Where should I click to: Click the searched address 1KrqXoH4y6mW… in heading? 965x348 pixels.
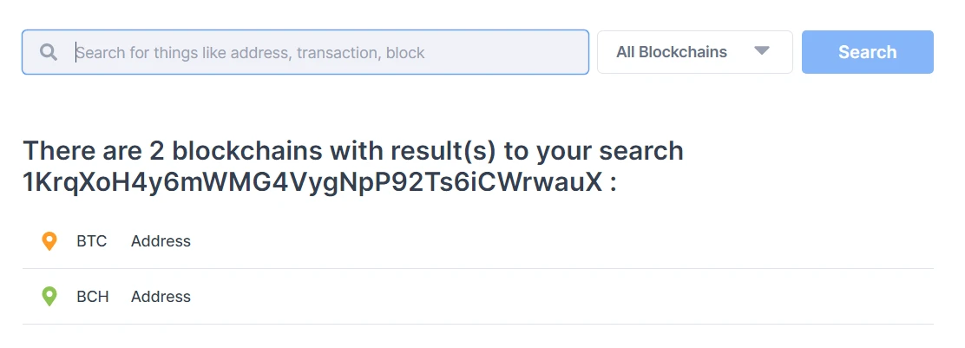[x=312, y=182]
